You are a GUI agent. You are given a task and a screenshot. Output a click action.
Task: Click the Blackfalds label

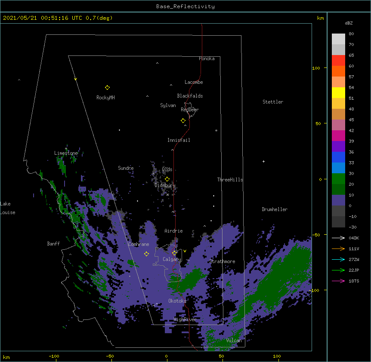(190, 96)
